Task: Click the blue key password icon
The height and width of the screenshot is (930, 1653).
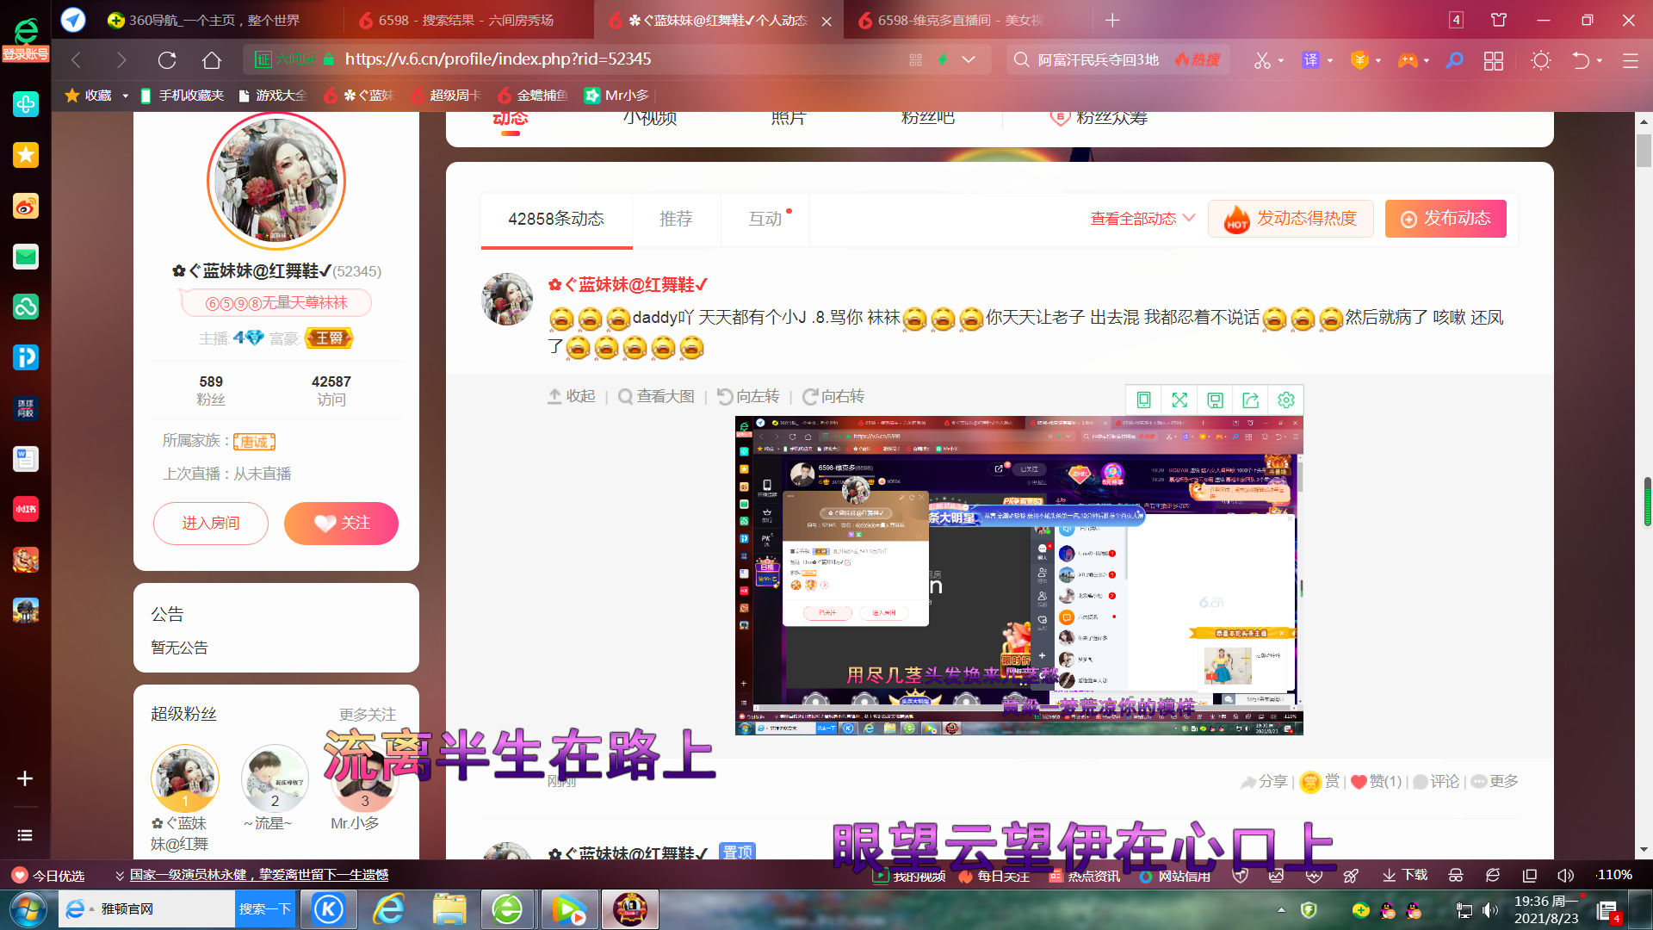Action: [x=1454, y=60]
